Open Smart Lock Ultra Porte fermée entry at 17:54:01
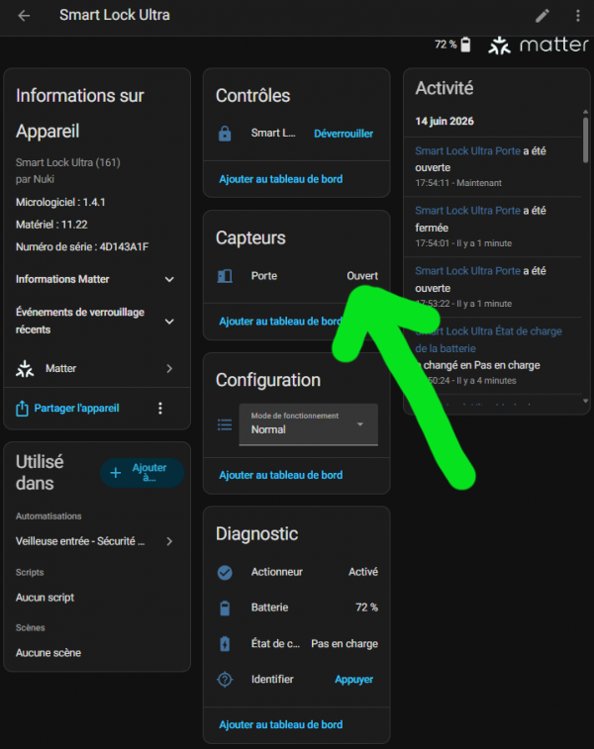Image resolution: width=594 pixels, height=749 pixels. coord(467,211)
